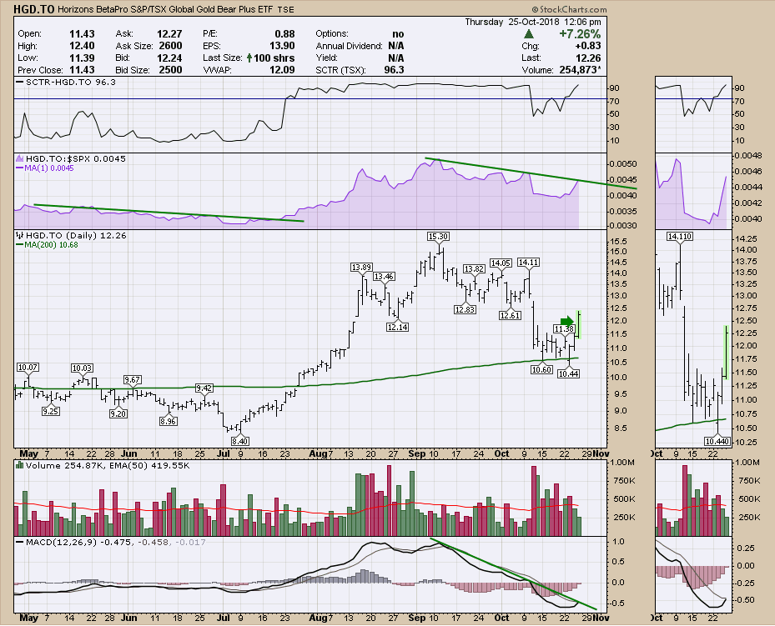Image resolution: width=775 pixels, height=626 pixels.
Task: Click the MA(200) 10.68 legend entry
Action: [x=48, y=245]
